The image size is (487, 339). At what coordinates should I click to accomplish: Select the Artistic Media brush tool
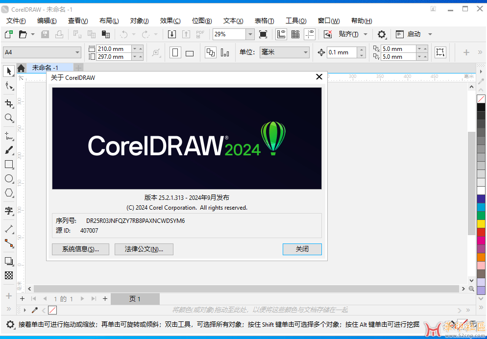pyautogui.click(x=9, y=150)
